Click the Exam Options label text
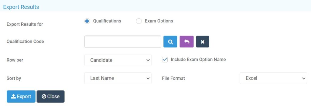 pos(159,21)
